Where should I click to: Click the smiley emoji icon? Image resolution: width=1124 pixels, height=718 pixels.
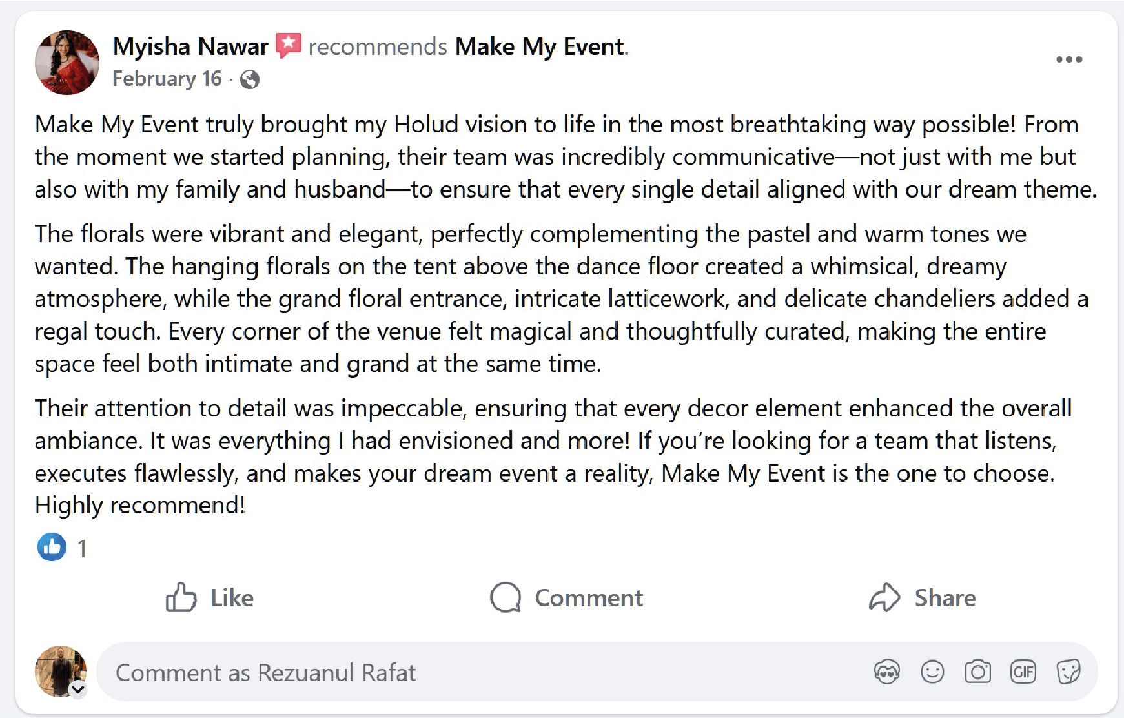click(x=932, y=672)
